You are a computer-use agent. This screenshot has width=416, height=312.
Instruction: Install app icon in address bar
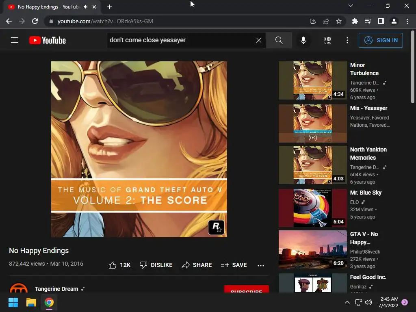(x=312, y=21)
